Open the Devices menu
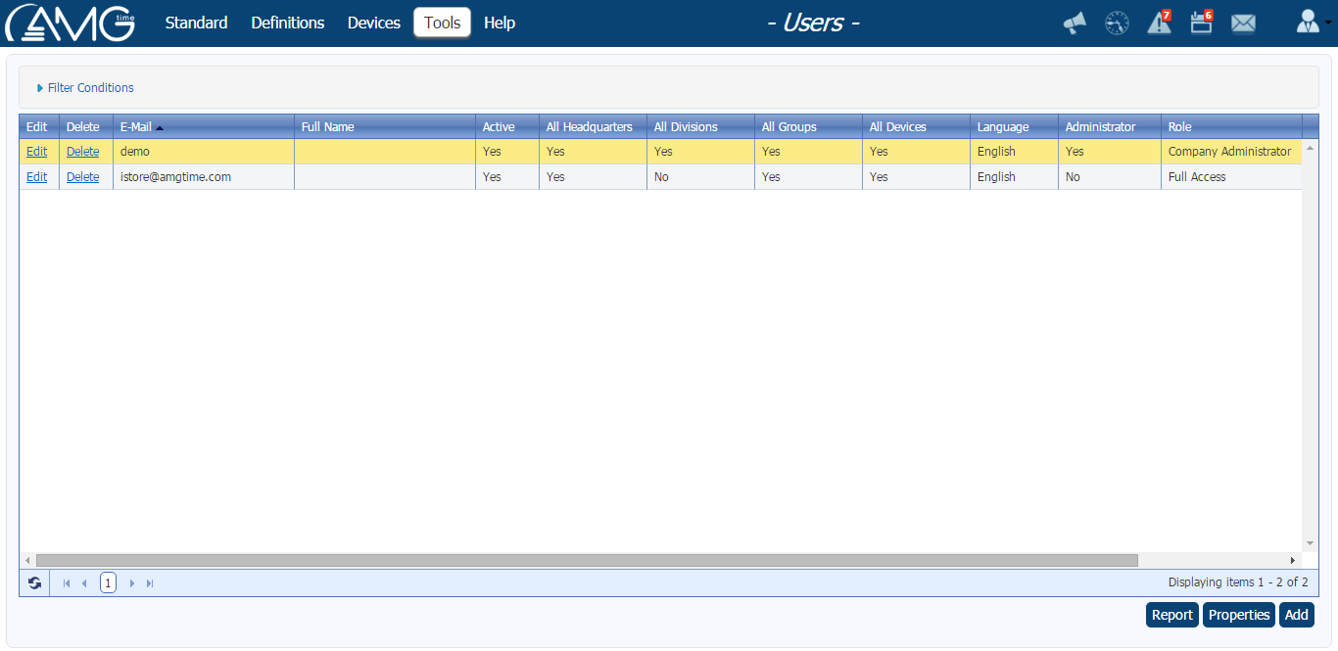1338x651 pixels. (x=373, y=23)
